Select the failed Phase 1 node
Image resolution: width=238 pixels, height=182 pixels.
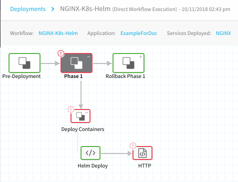(x=76, y=63)
